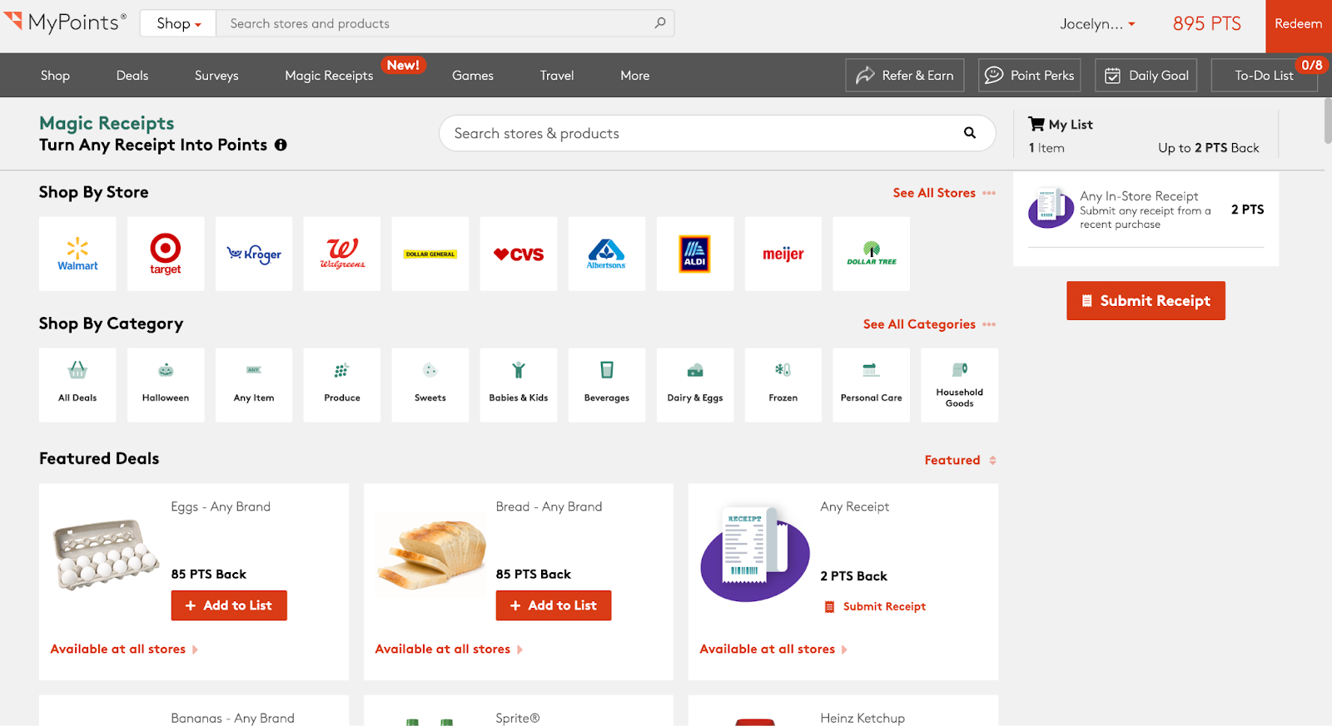Click the page vertical scrollbar
This screenshot has height=726, width=1332.
[x=1327, y=121]
